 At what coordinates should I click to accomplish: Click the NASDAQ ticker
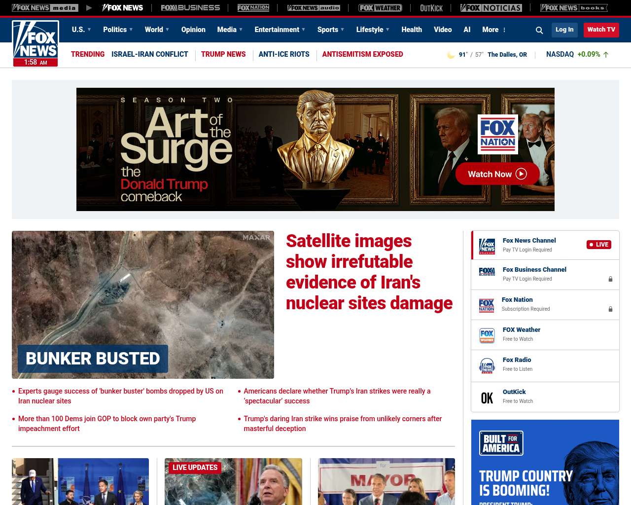pos(577,54)
